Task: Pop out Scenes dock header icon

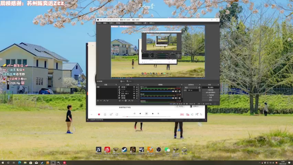Action: coord(116,85)
